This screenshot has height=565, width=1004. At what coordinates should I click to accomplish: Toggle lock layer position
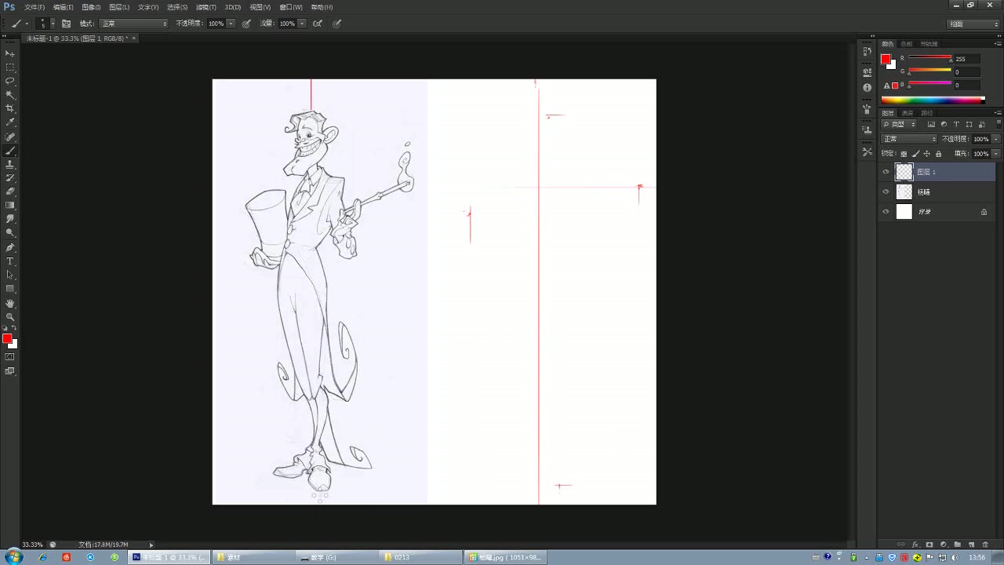coord(926,154)
